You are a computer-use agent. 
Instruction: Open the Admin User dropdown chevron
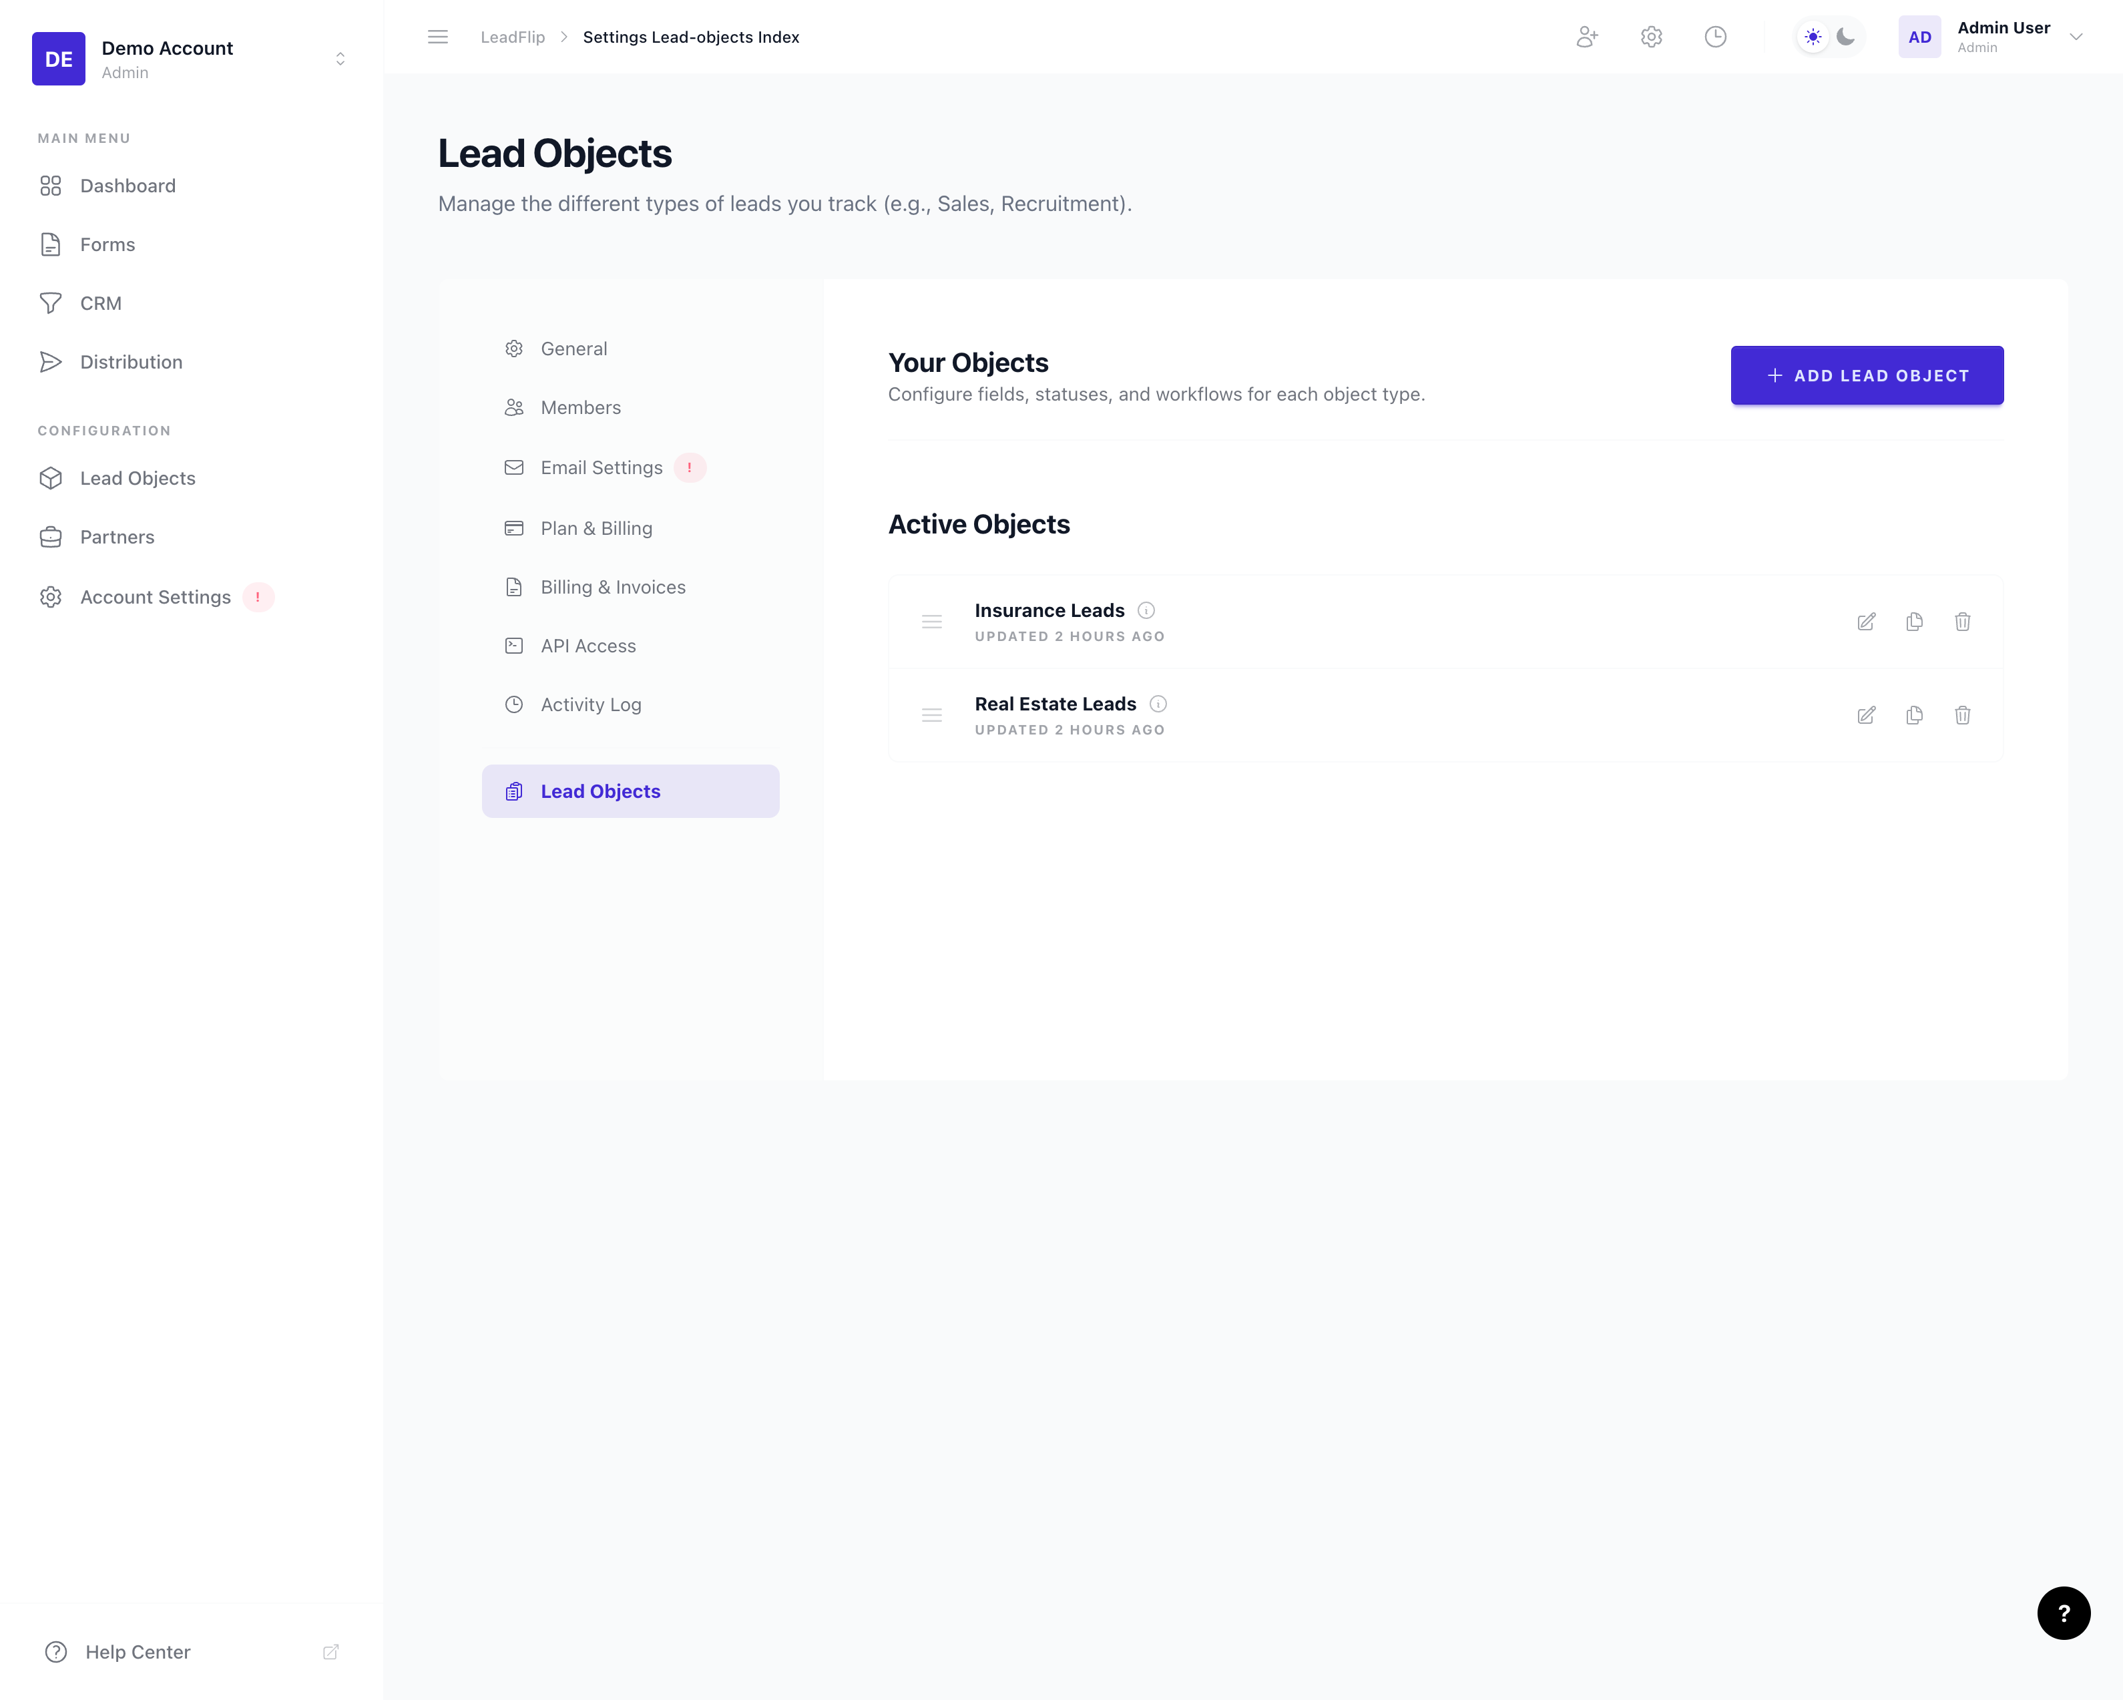click(2076, 37)
